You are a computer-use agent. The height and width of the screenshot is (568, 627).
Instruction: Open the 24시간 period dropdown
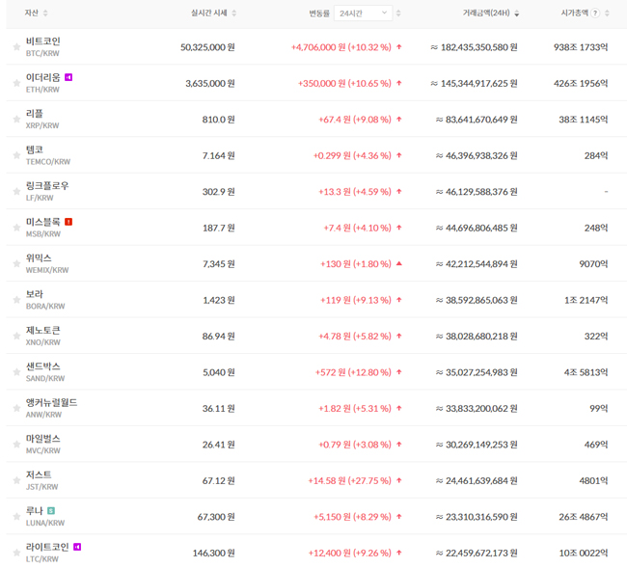tap(365, 14)
